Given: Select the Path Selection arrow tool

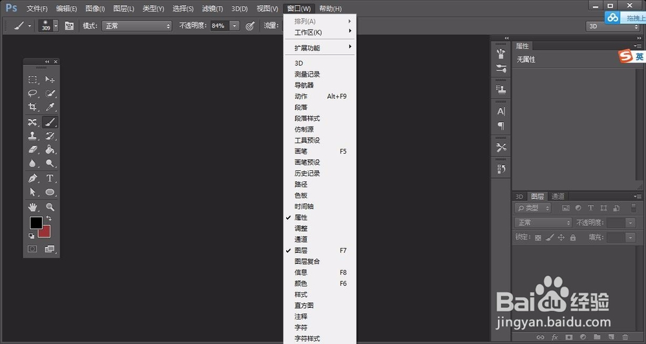Looking at the screenshot, I should (x=32, y=192).
